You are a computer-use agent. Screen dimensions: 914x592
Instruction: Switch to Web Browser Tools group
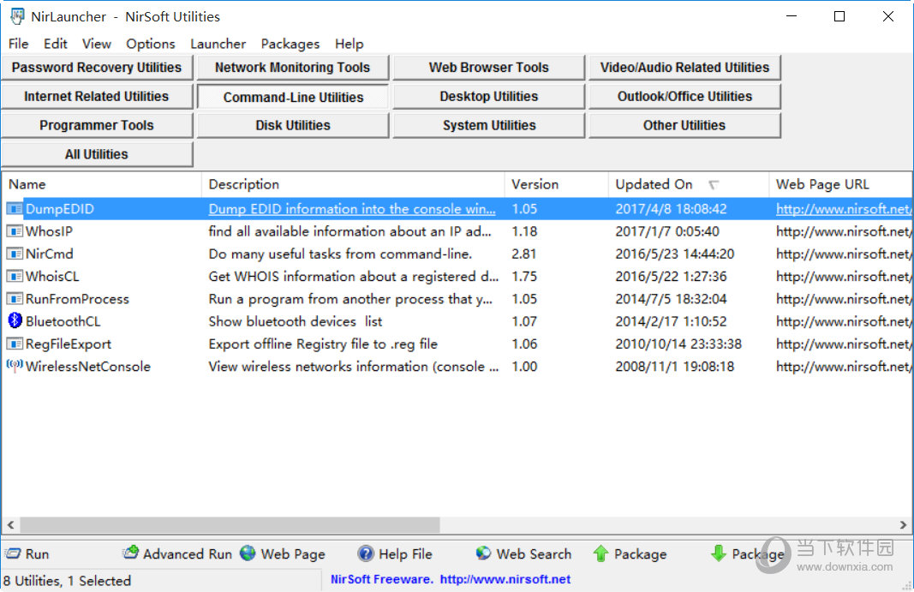tap(488, 68)
